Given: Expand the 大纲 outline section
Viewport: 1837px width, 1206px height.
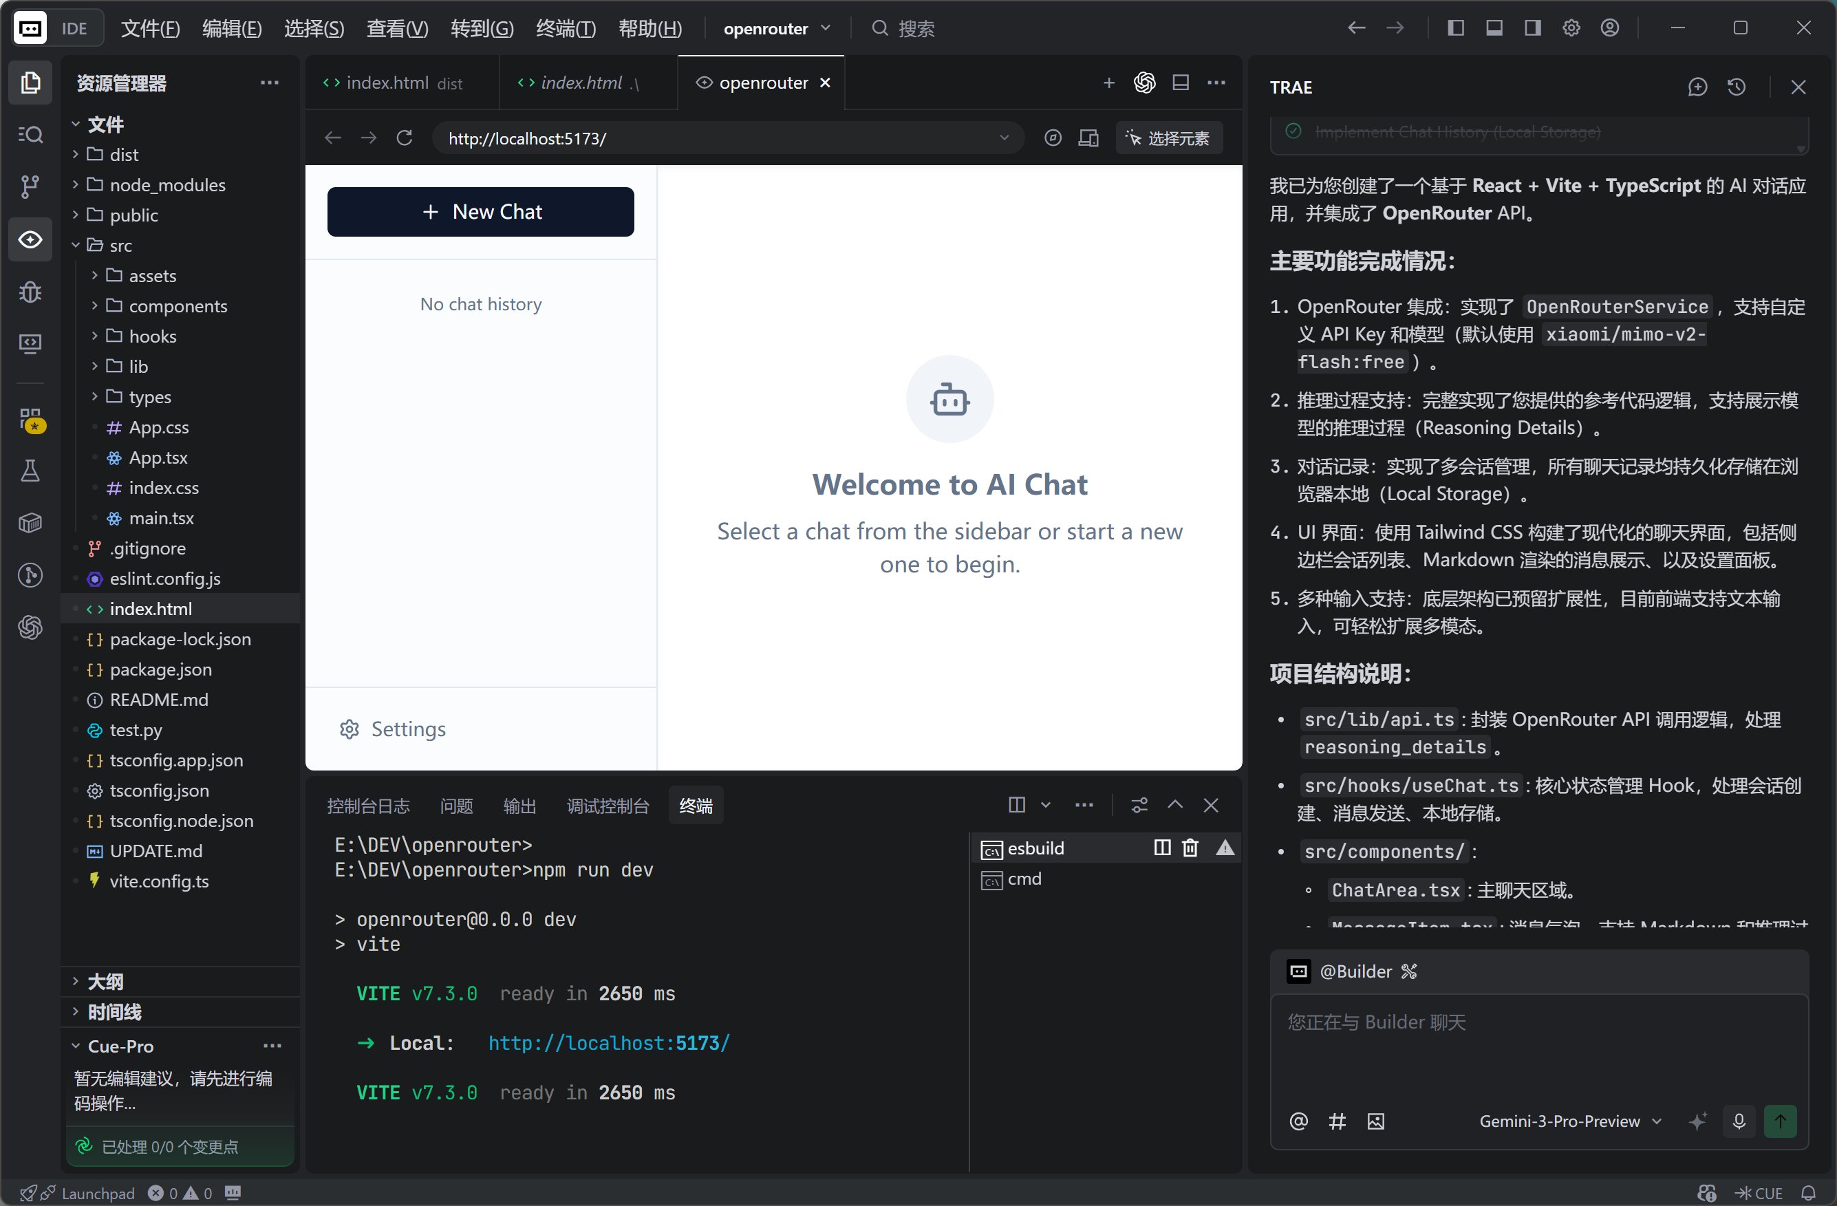Looking at the screenshot, I should click(x=105, y=982).
